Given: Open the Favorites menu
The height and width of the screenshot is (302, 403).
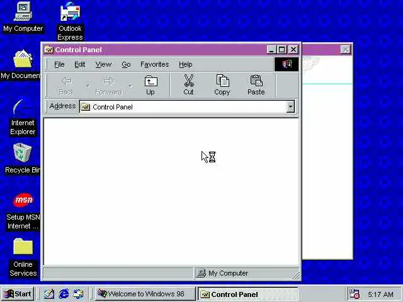Looking at the screenshot, I should (154, 64).
